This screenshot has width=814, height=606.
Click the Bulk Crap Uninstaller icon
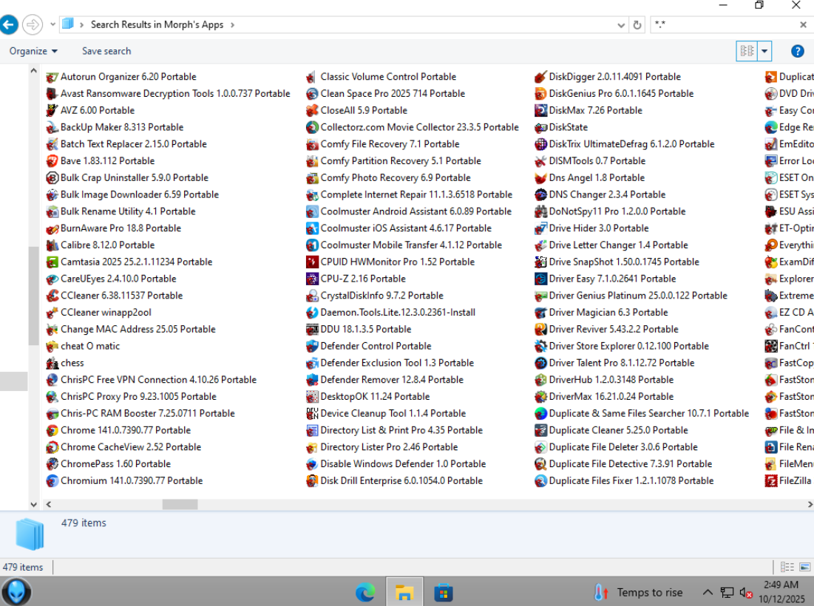click(52, 178)
